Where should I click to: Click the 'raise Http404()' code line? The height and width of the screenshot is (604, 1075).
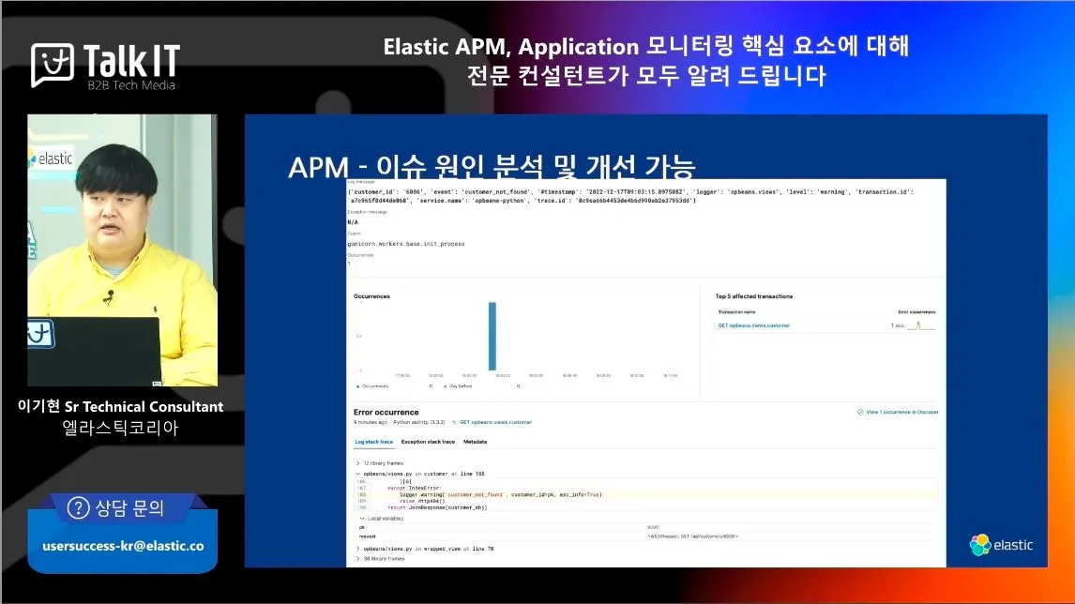pos(421,501)
